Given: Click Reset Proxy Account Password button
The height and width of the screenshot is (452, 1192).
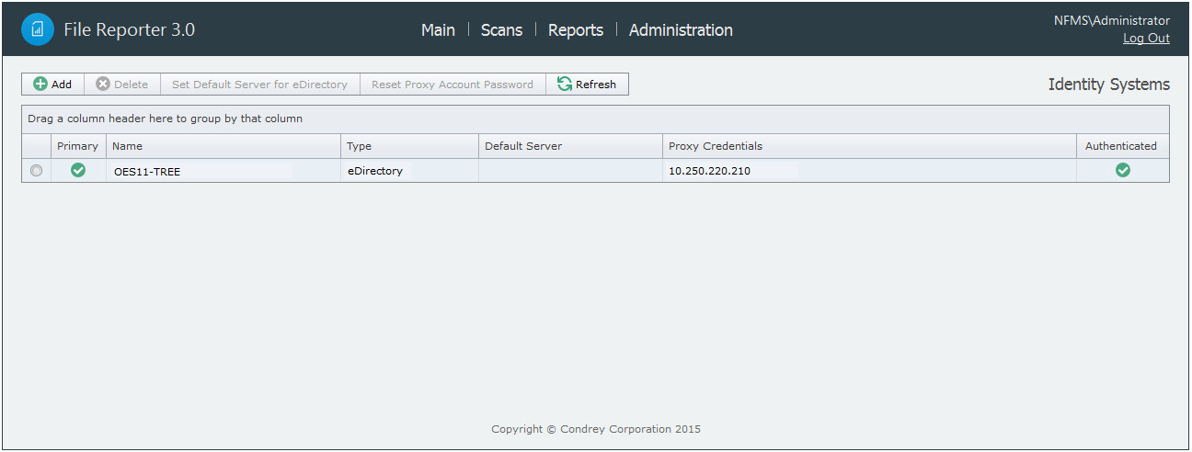Looking at the screenshot, I should point(453,85).
